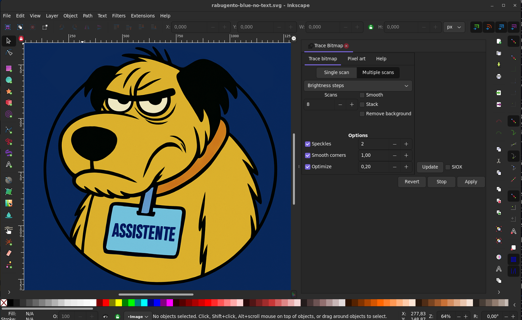Click the Stop button
The image size is (522, 320).
441,182
